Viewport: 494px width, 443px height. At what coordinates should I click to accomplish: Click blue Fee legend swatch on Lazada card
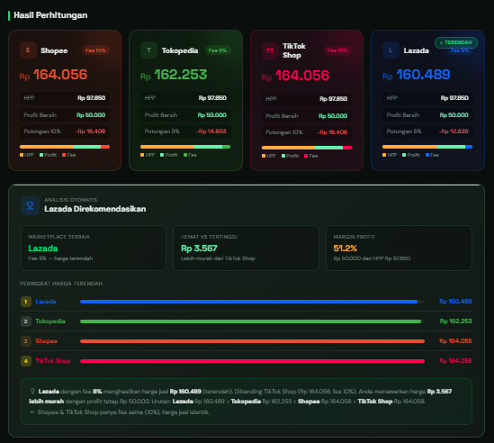427,155
